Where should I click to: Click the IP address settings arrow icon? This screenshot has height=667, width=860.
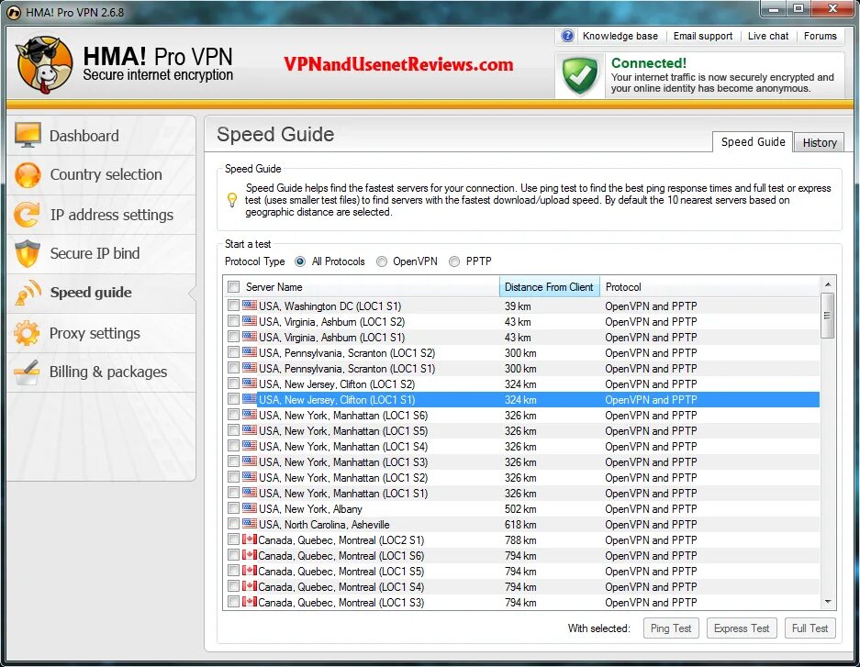(x=27, y=215)
